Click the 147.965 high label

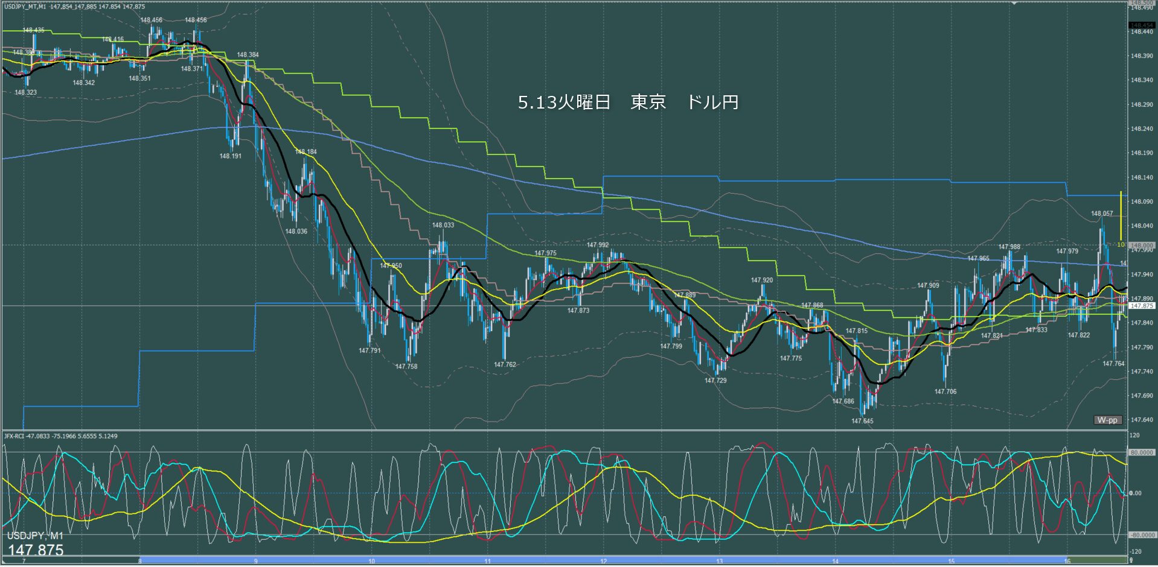pyautogui.click(x=979, y=259)
